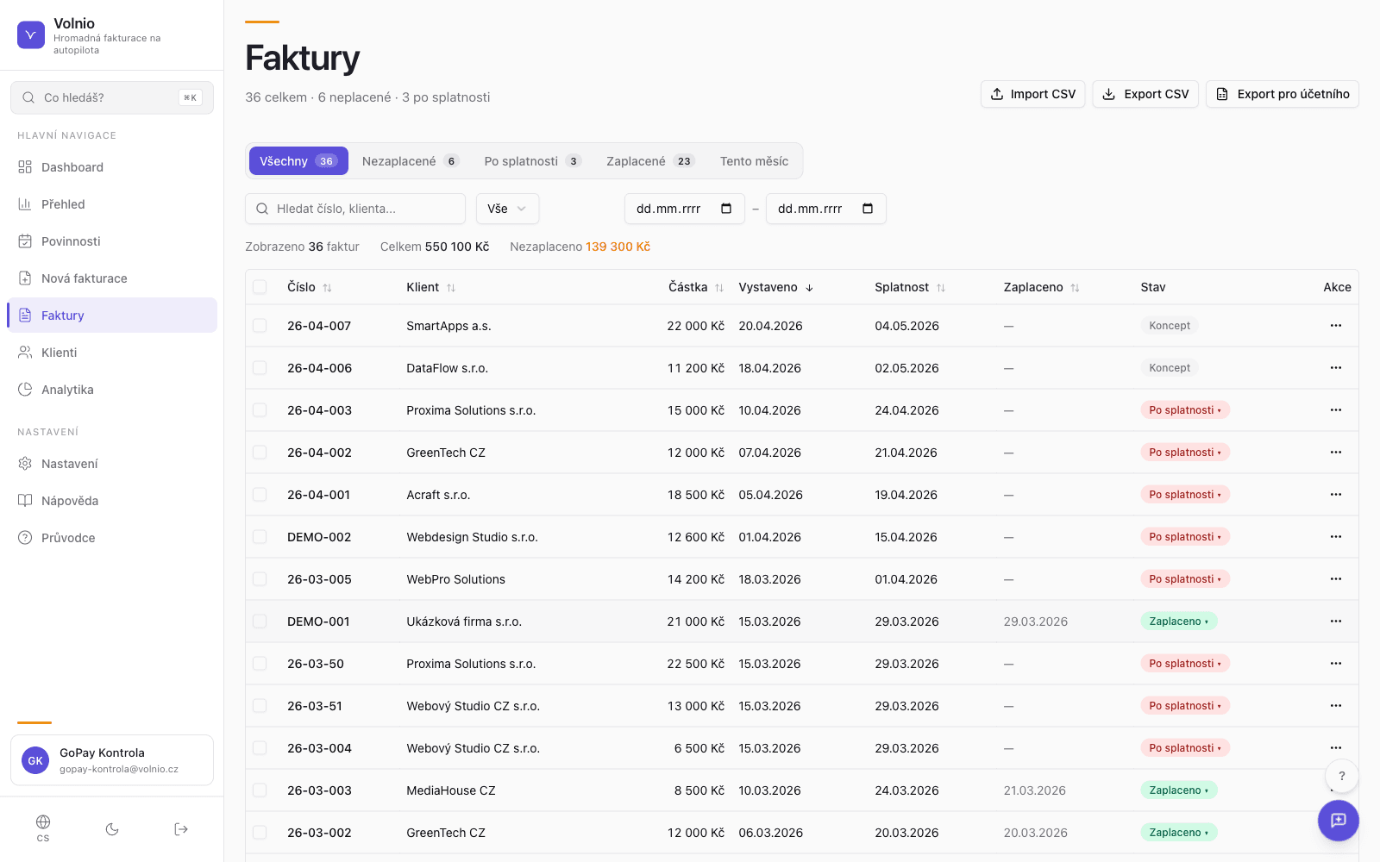
Task: Switch to Všechny tab
Action: (x=298, y=161)
